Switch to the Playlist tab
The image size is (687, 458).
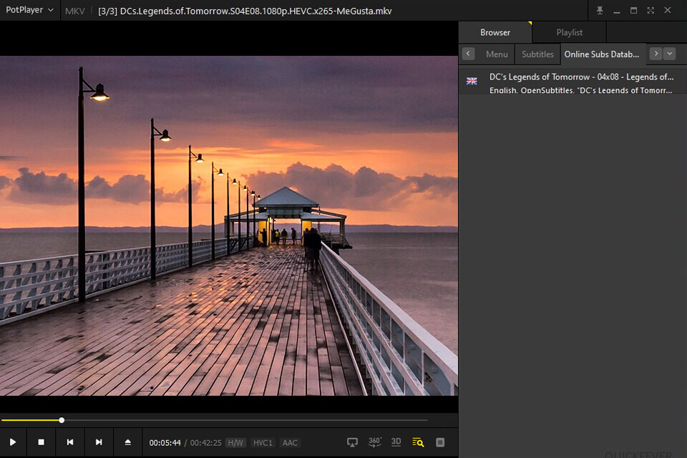click(569, 32)
